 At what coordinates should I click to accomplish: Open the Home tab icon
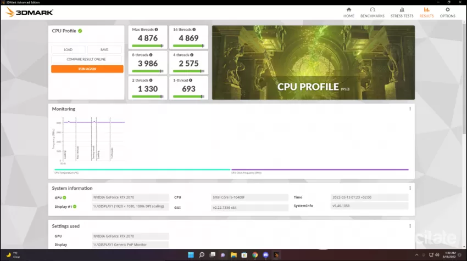coord(348,10)
